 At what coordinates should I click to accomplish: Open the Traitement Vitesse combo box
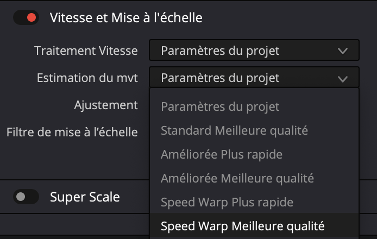(x=254, y=51)
